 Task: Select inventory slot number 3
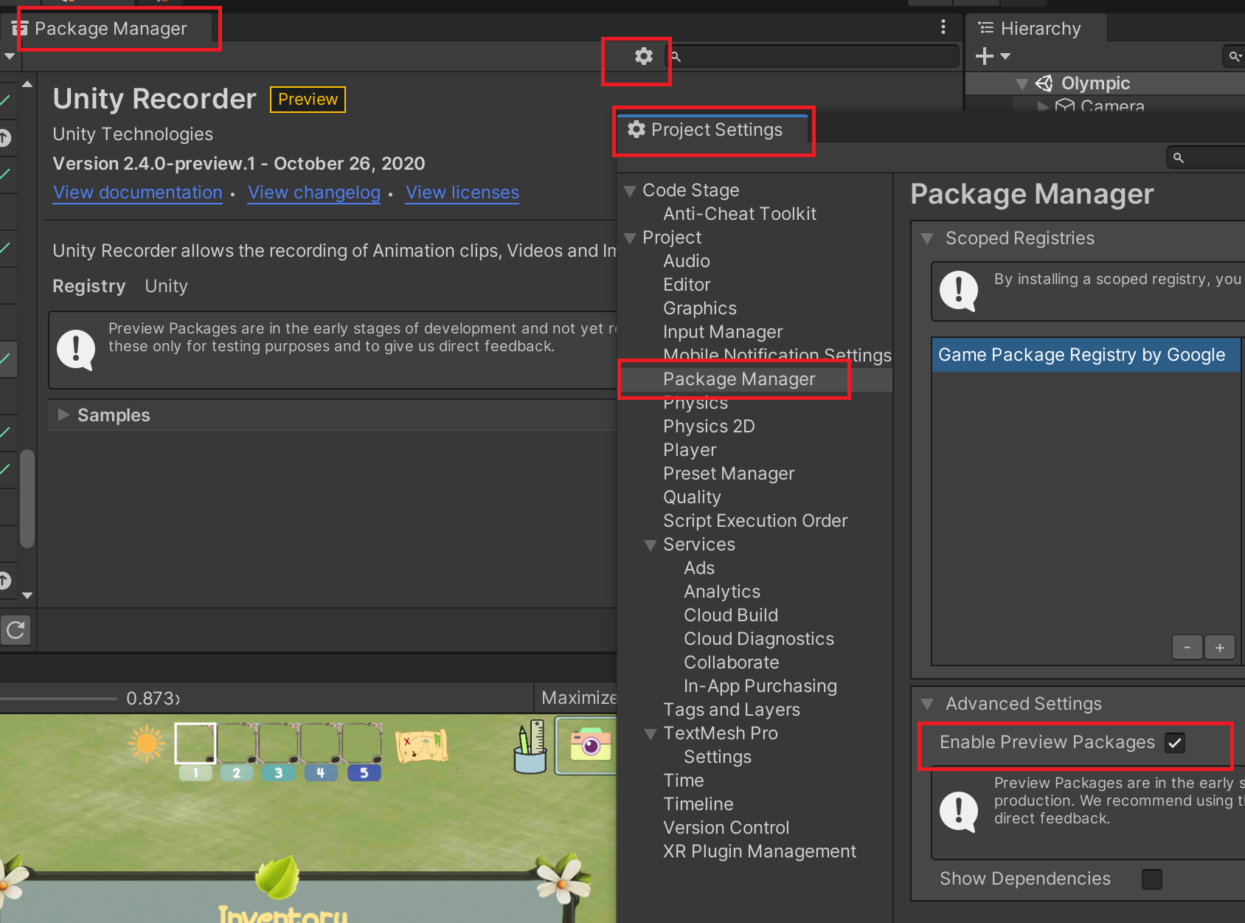coord(279,752)
